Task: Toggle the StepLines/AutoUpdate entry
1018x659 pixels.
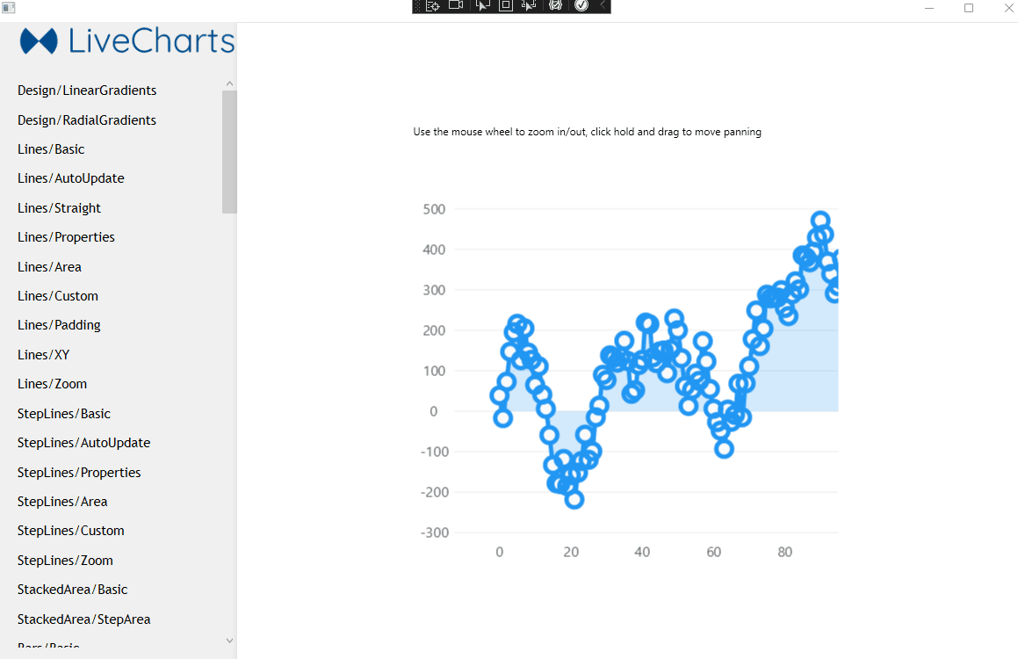Action: (x=83, y=442)
